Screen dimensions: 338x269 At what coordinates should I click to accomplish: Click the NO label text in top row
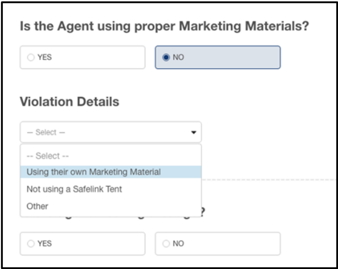[178, 57]
